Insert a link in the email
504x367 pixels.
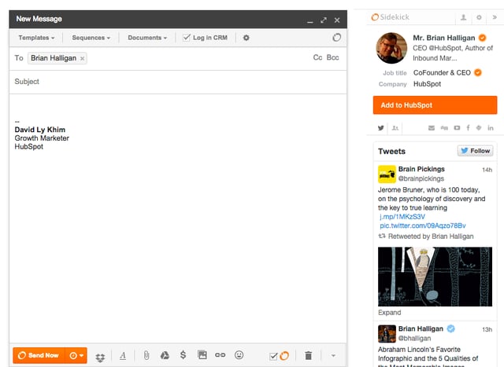coord(220,354)
